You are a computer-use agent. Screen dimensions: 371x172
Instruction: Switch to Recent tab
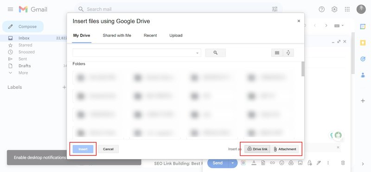[x=150, y=36]
